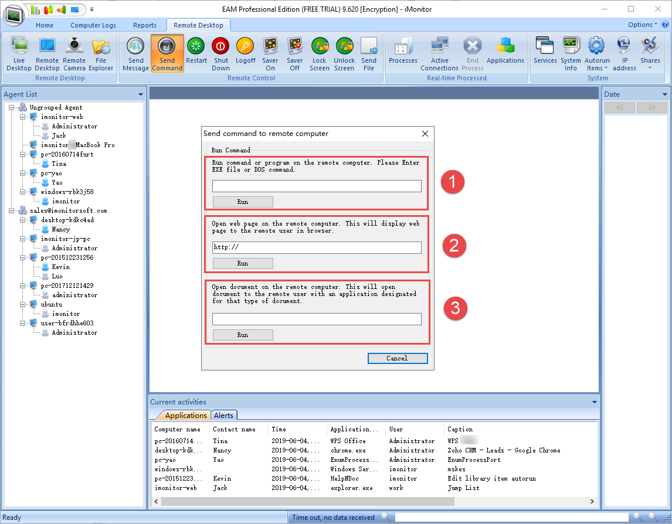Click Cancel in the send command dialog
Image resolution: width=672 pixels, height=524 pixels.
pyautogui.click(x=397, y=358)
